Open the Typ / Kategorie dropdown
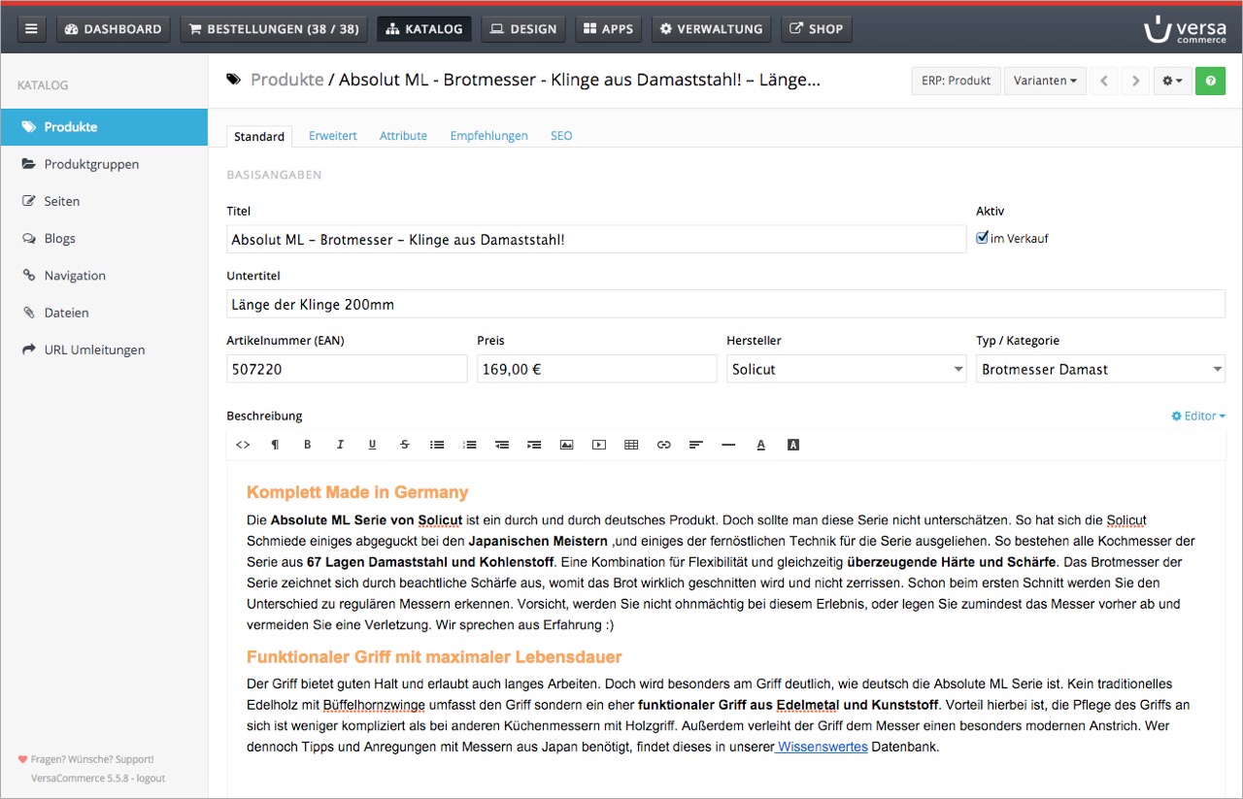This screenshot has width=1243, height=799. (x=1100, y=369)
